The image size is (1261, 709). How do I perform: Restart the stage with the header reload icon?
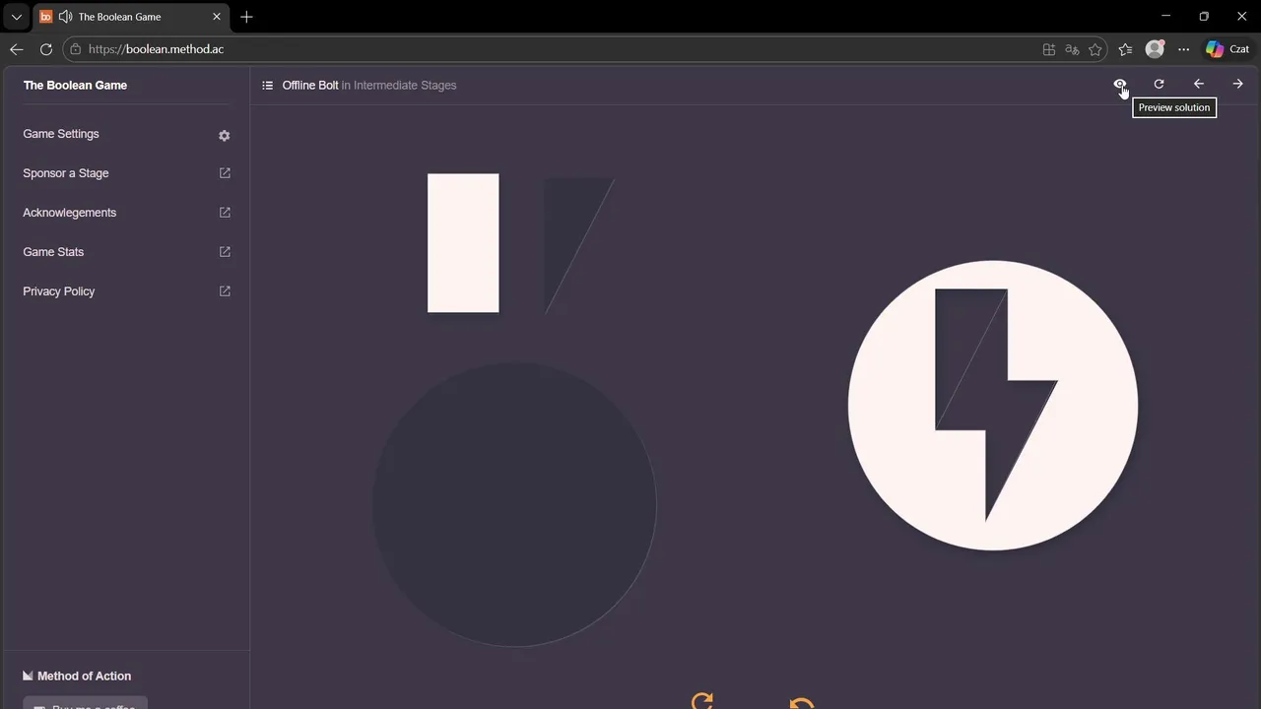click(x=1159, y=85)
